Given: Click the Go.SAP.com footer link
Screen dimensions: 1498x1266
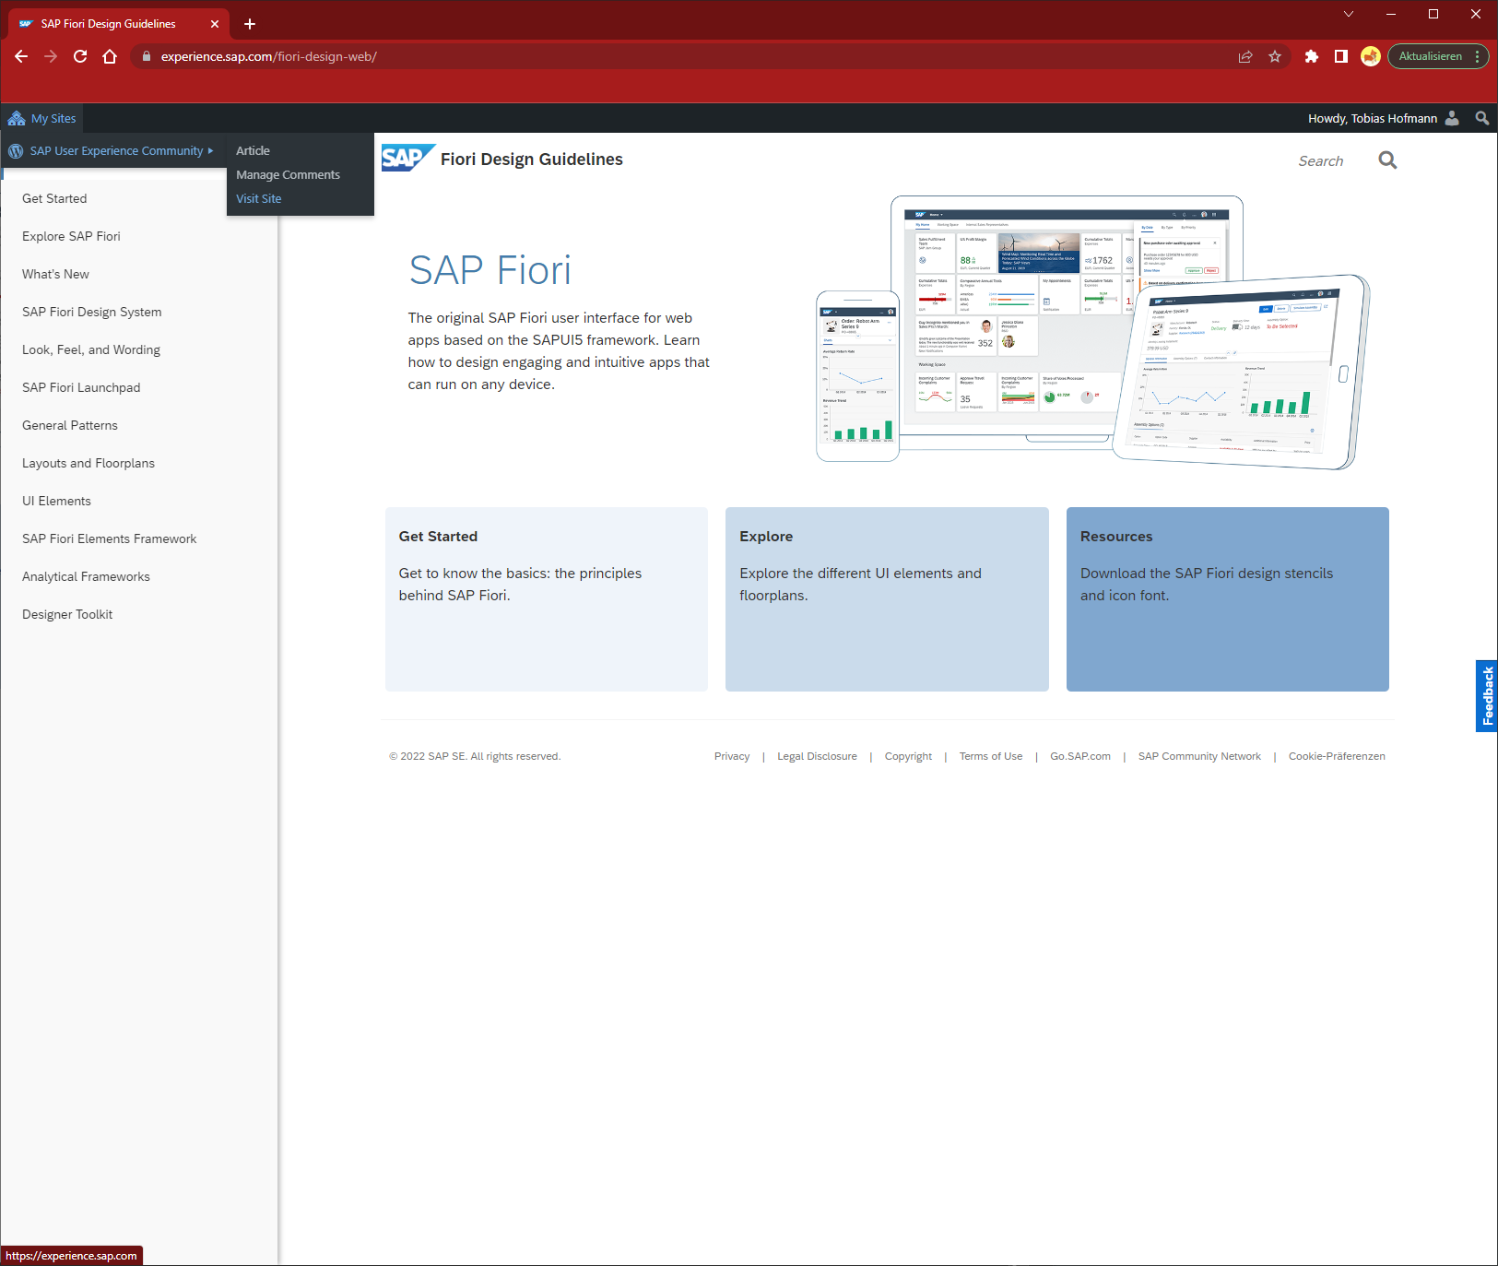Looking at the screenshot, I should click(x=1080, y=756).
